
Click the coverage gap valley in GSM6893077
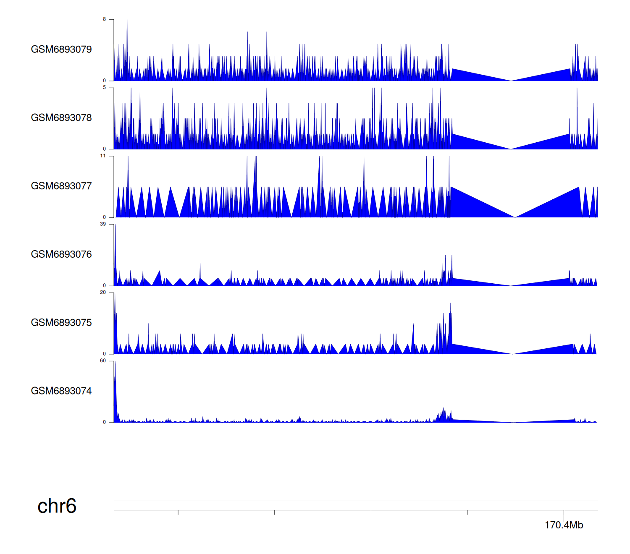click(x=515, y=216)
